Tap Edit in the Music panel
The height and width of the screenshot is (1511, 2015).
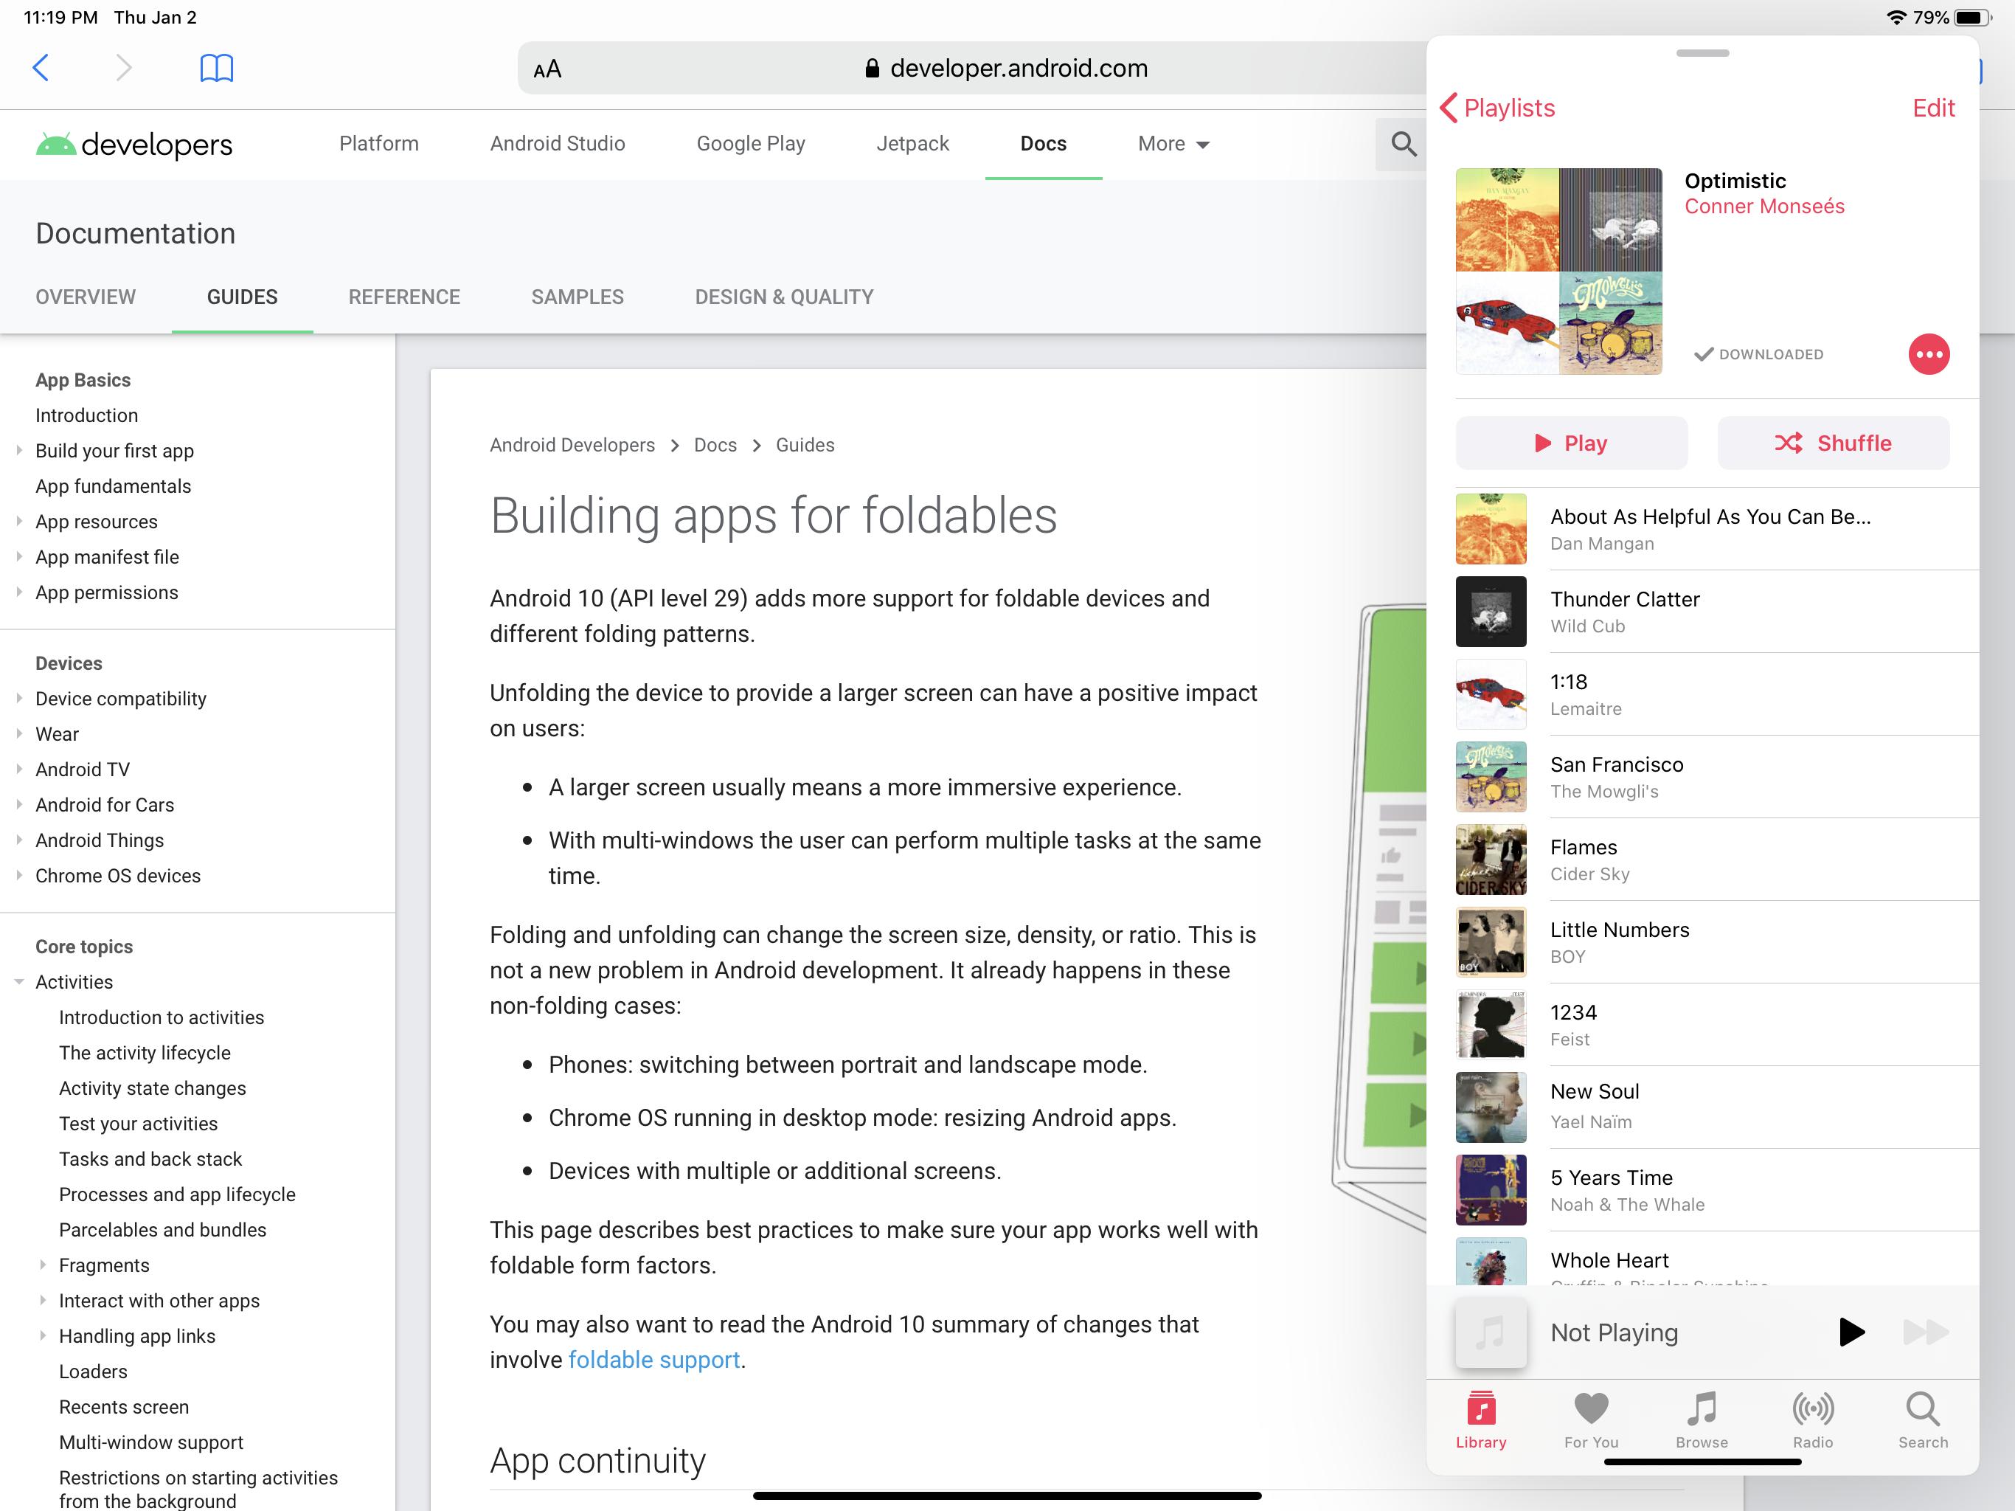[x=1933, y=108]
